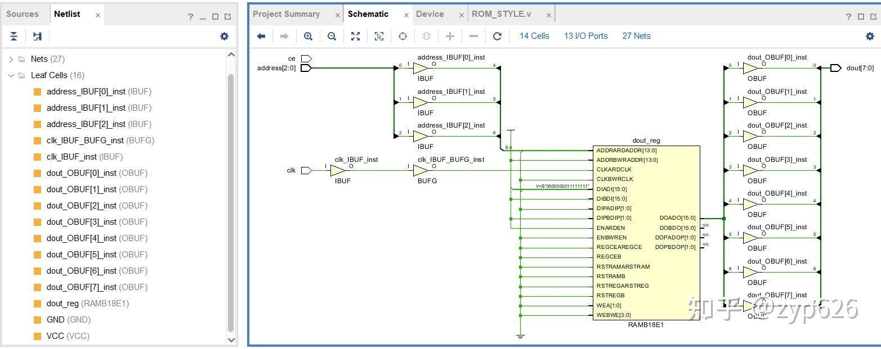Collapse all in the Netlist panel
The image size is (881, 349).
point(14,37)
